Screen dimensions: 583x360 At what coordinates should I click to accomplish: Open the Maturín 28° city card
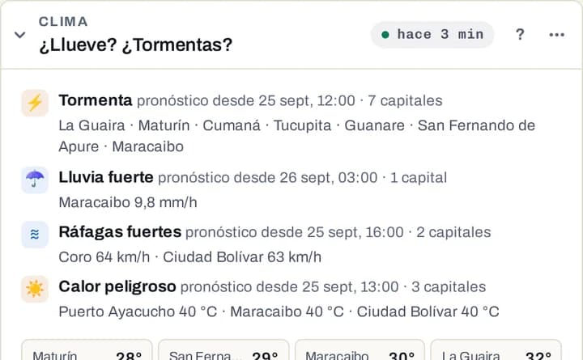point(87,350)
